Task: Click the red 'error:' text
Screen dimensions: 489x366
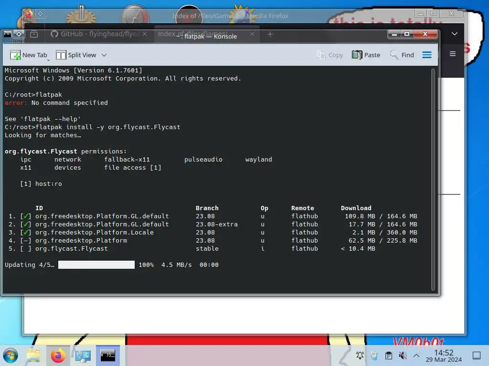Action: 16,103
